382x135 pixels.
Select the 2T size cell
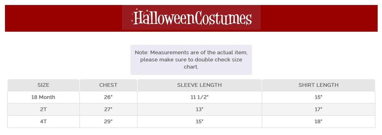43,109
